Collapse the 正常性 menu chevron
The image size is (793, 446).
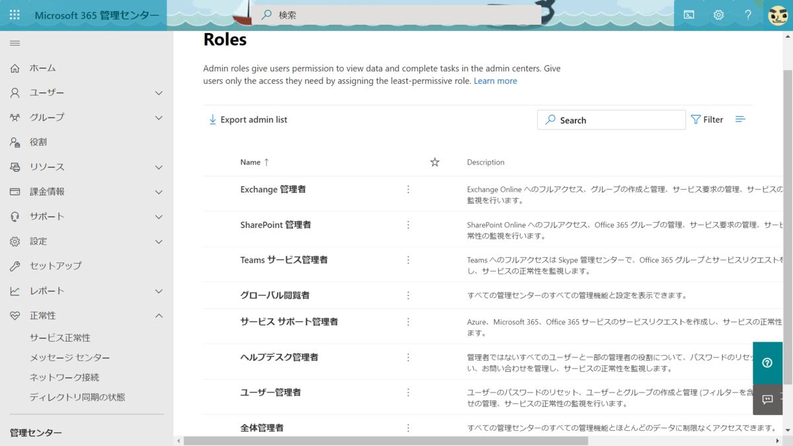point(159,316)
